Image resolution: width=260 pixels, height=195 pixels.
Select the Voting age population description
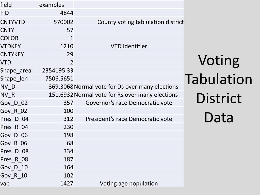point(129,183)
